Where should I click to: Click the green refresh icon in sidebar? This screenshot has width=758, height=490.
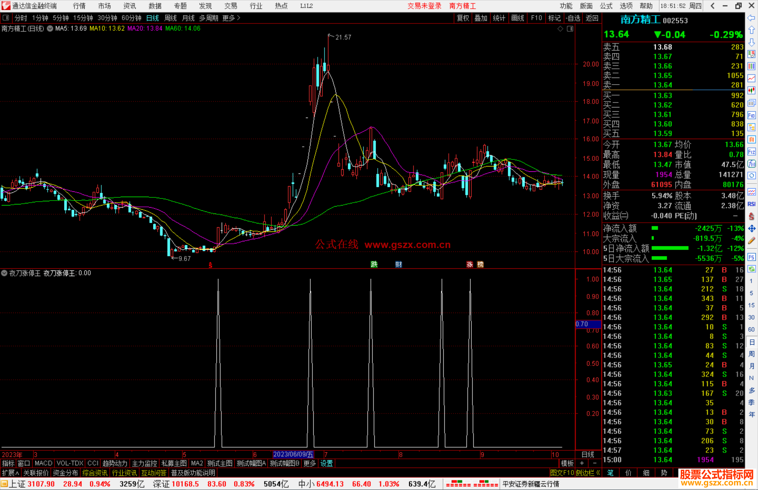coord(751,269)
